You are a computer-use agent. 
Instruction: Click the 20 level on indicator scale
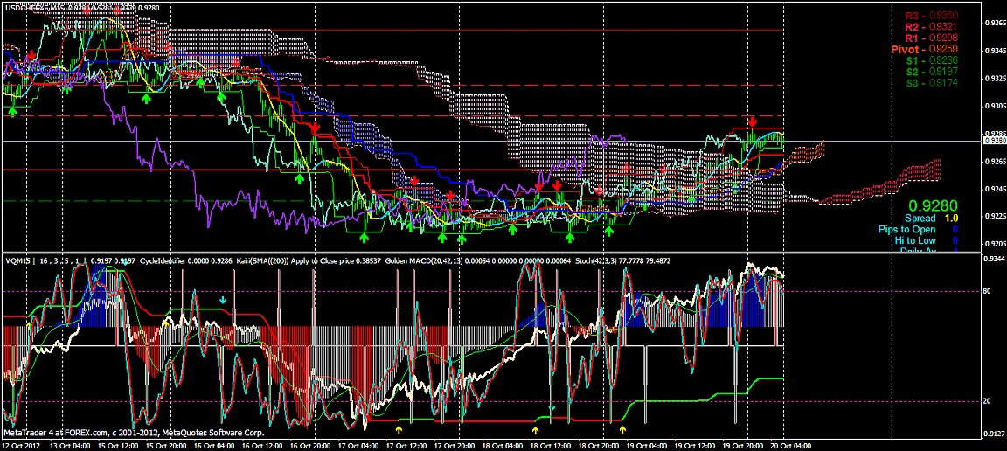tap(986, 401)
